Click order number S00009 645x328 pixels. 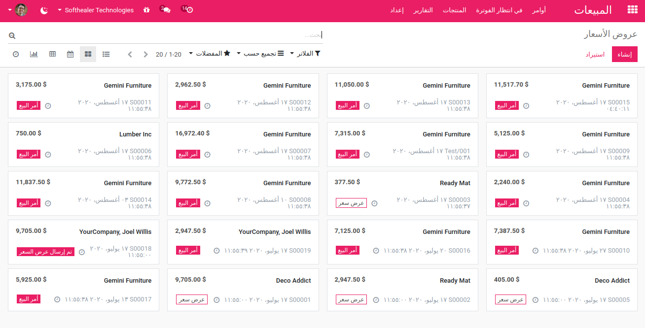[619, 151]
